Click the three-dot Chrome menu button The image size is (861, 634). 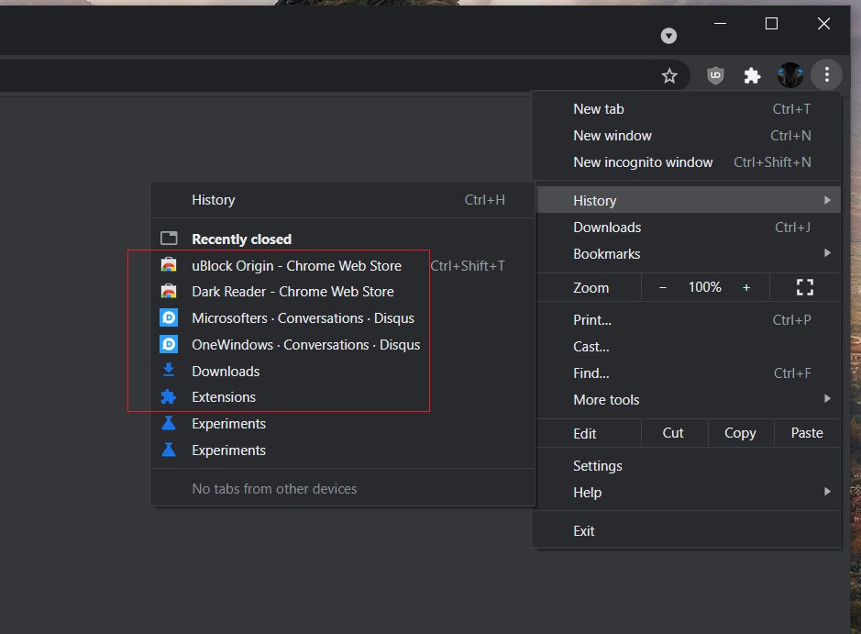coord(826,75)
